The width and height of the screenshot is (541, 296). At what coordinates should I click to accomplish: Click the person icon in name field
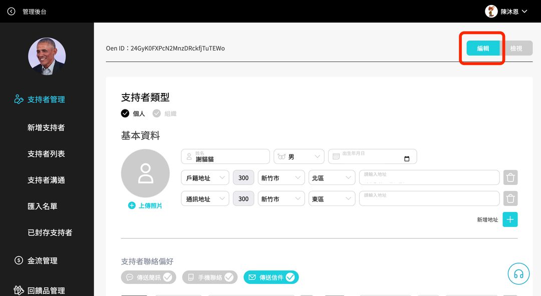click(189, 156)
